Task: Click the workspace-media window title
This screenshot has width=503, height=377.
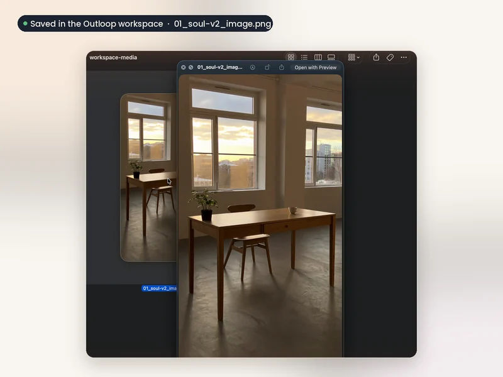Action: tap(113, 57)
